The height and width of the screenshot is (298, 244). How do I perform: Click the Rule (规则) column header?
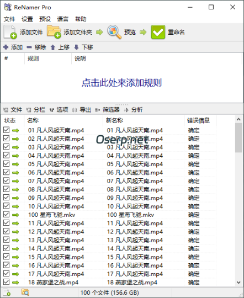[x=48, y=58]
